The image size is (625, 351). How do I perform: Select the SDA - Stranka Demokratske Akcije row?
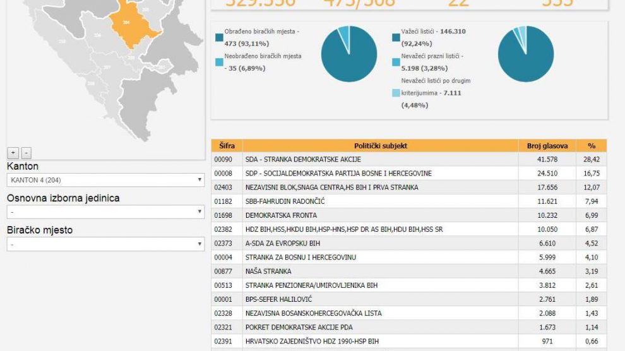click(380, 160)
